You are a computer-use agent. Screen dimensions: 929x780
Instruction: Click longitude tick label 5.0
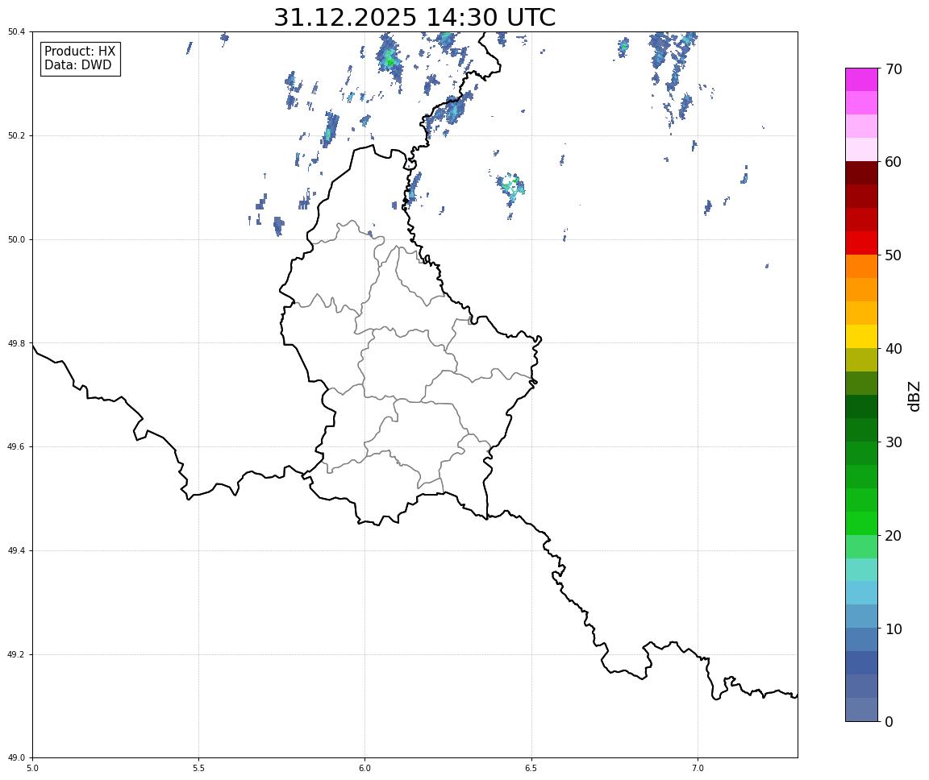tap(32, 768)
